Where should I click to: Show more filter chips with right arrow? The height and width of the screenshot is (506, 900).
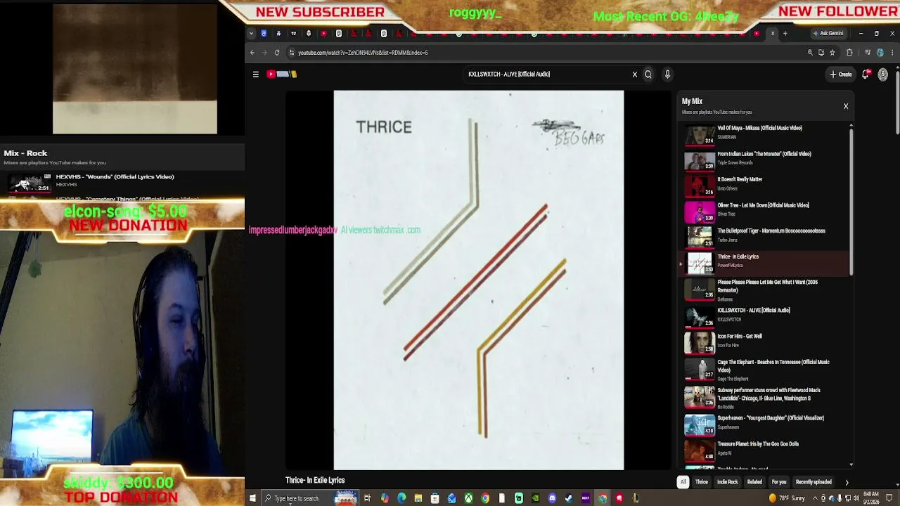(847, 482)
